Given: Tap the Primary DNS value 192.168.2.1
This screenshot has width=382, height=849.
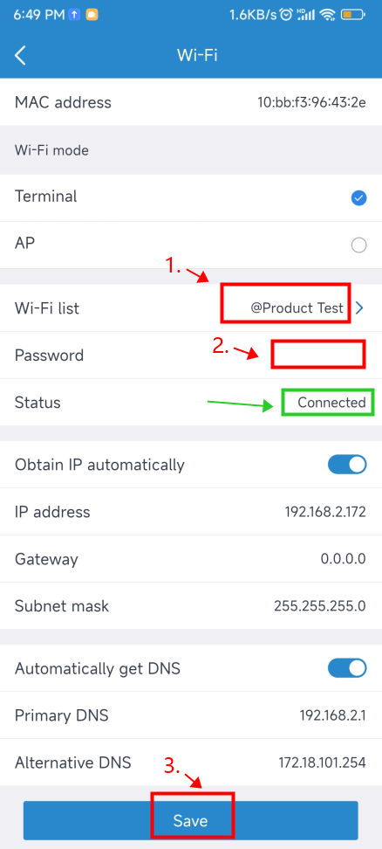Looking at the screenshot, I should 333,715.
